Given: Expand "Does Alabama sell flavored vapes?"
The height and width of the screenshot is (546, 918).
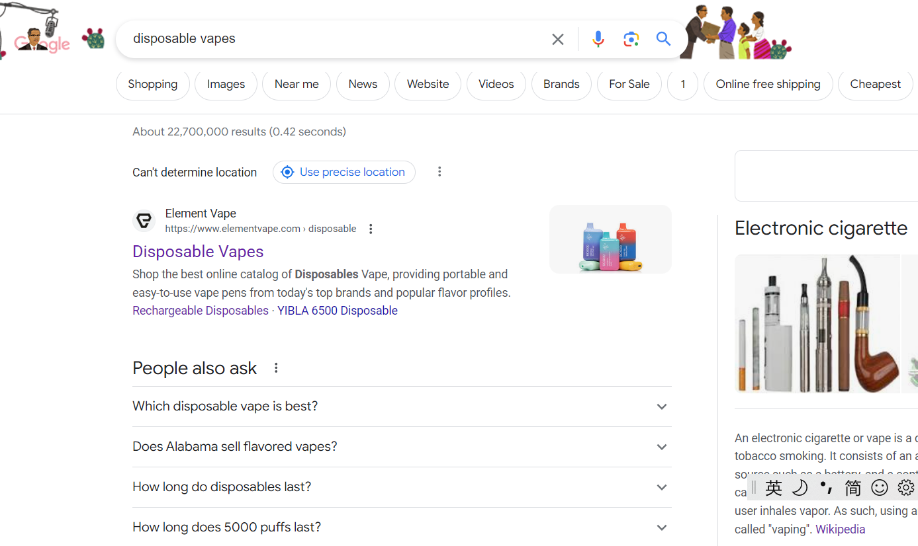Looking at the screenshot, I should click(x=402, y=447).
